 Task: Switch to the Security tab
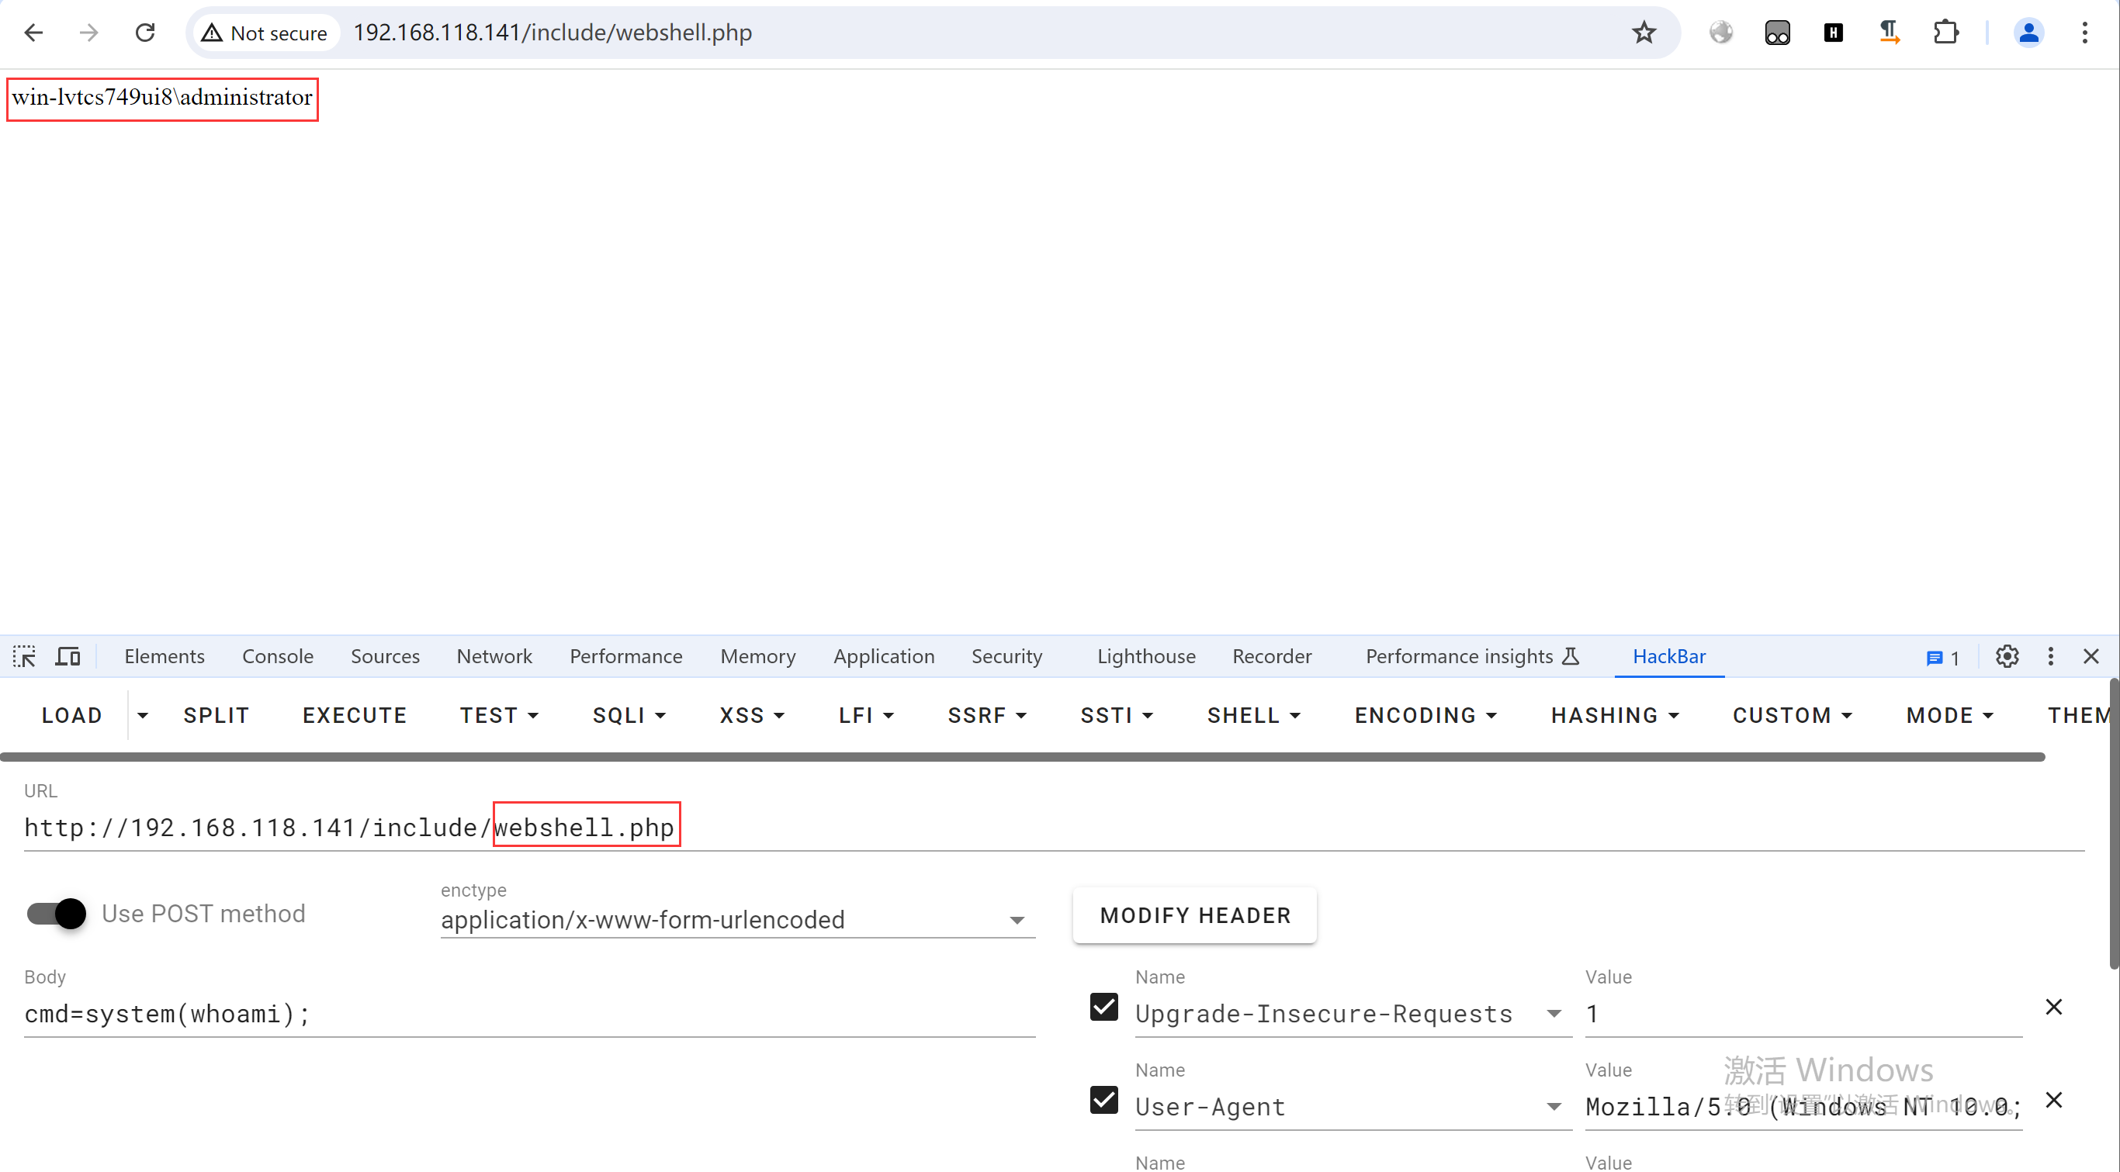pos(1006,656)
